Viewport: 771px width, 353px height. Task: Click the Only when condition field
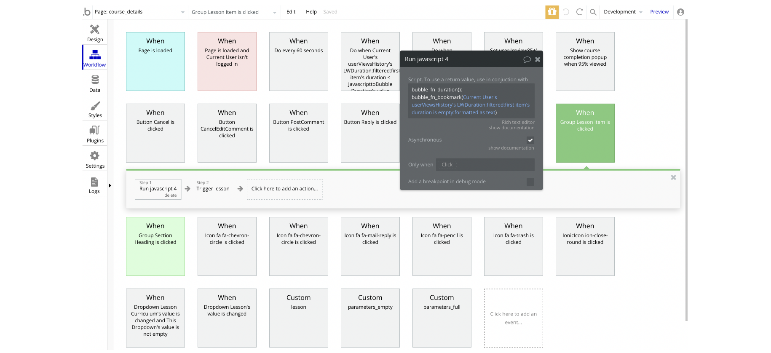click(x=485, y=165)
